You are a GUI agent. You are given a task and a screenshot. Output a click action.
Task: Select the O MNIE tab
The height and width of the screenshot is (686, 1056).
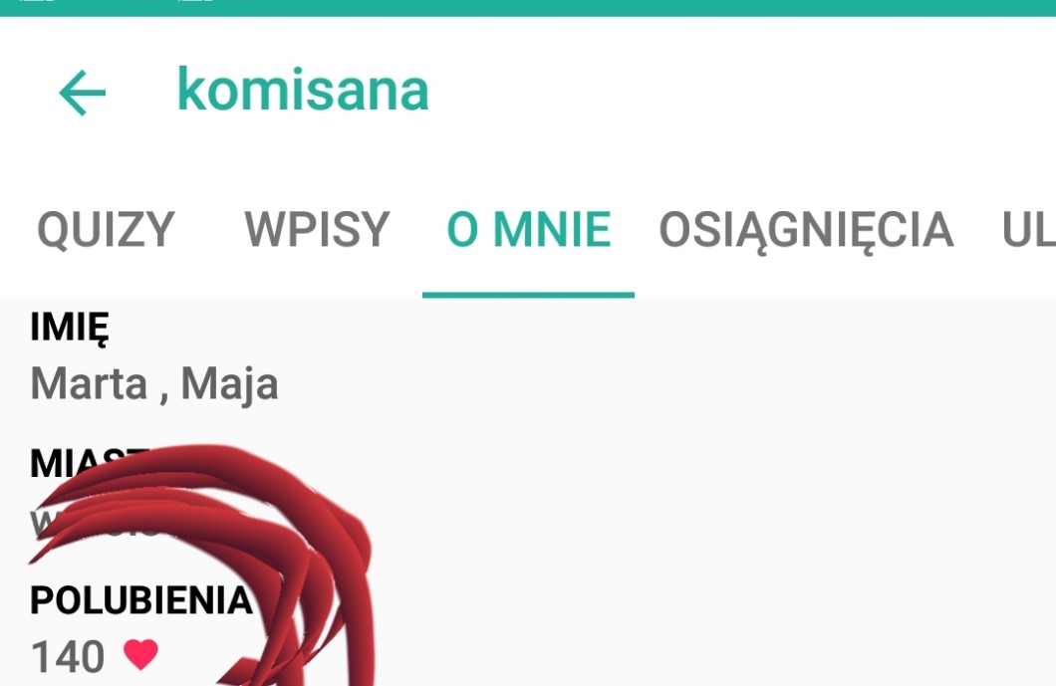[x=529, y=230]
